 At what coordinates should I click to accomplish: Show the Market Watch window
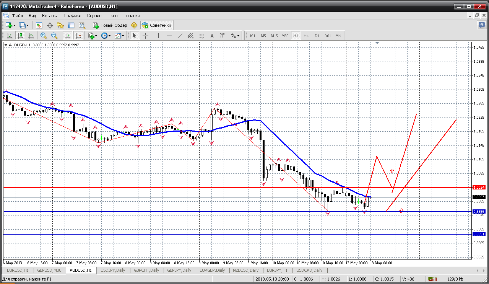(x=39, y=25)
